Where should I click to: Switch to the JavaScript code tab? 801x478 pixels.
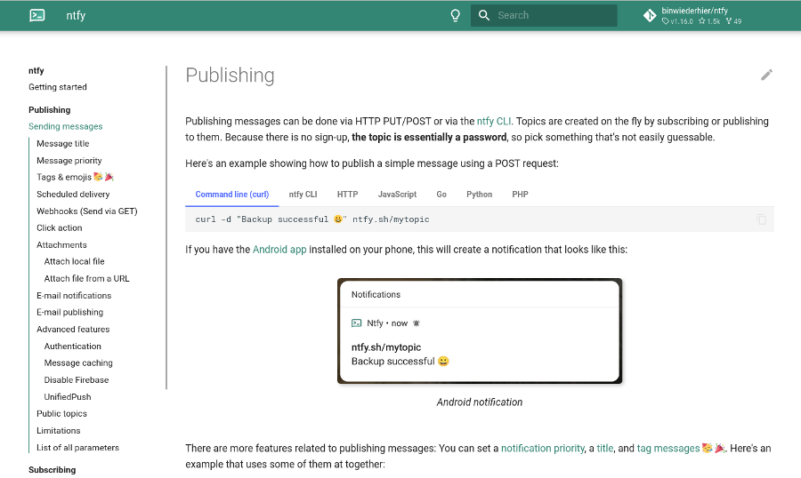pyautogui.click(x=397, y=195)
